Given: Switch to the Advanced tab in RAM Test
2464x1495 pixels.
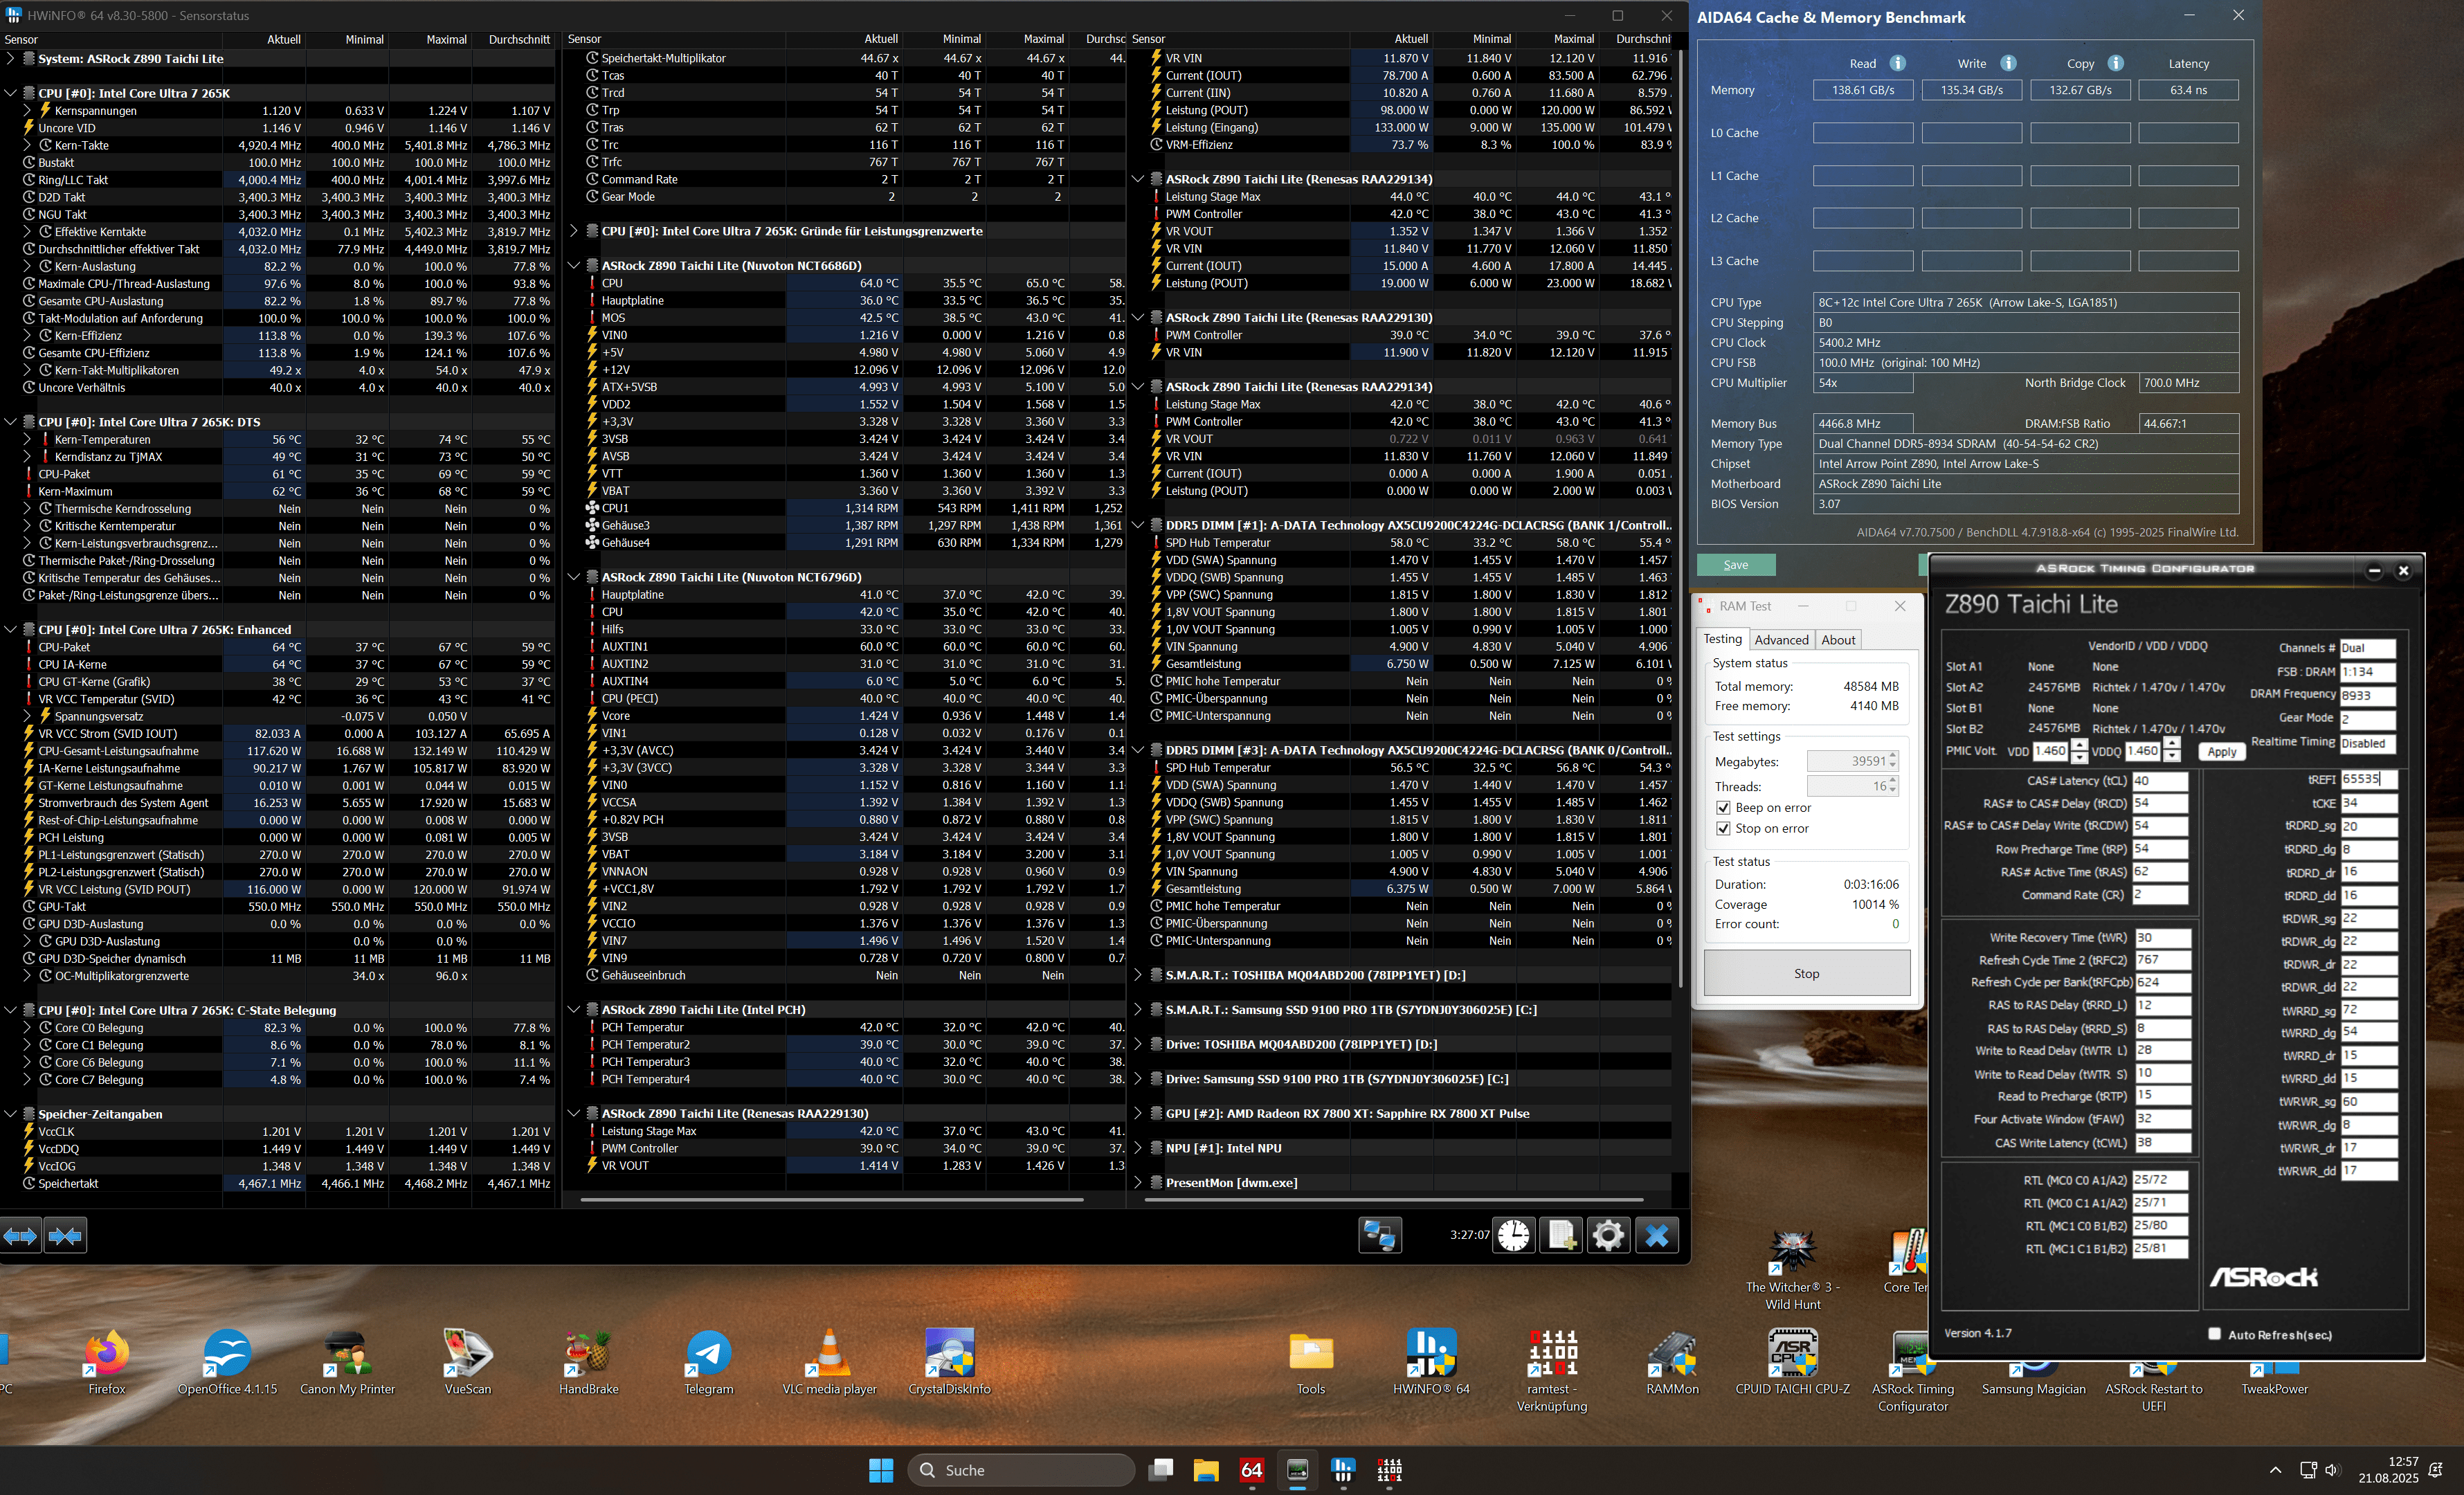Looking at the screenshot, I should 1781,640.
